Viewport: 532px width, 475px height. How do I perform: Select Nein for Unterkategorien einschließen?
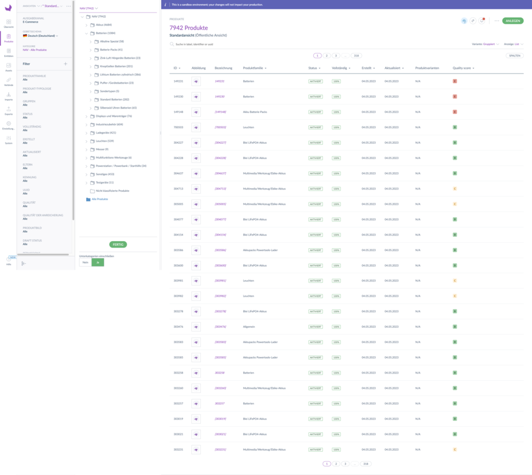pyautogui.click(x=85, y=262)
